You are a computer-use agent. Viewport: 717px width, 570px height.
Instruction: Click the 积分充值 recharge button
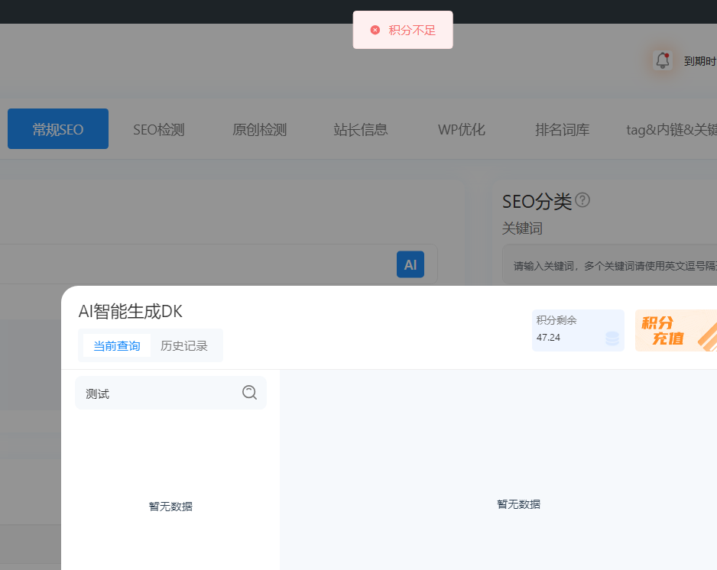[x=676, y=331]
